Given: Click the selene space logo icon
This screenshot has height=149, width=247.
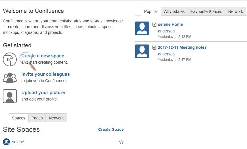Looking at the screenshot, I should pos(6,142).
